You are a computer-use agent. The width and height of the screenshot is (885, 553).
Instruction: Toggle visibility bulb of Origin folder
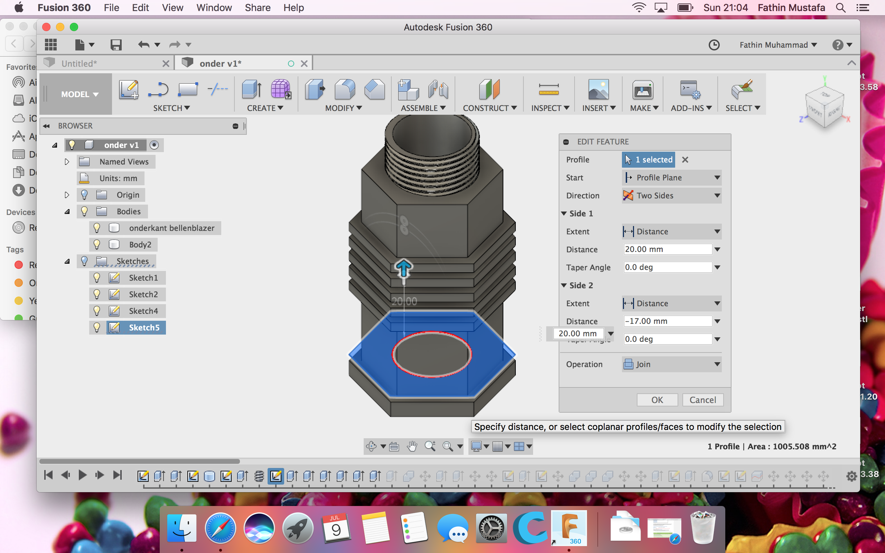[84, 195]
